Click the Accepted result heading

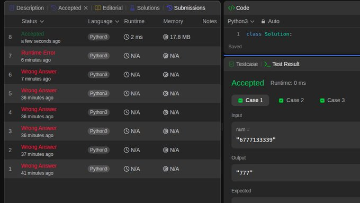pyautogui.click(x=248, y=83)
